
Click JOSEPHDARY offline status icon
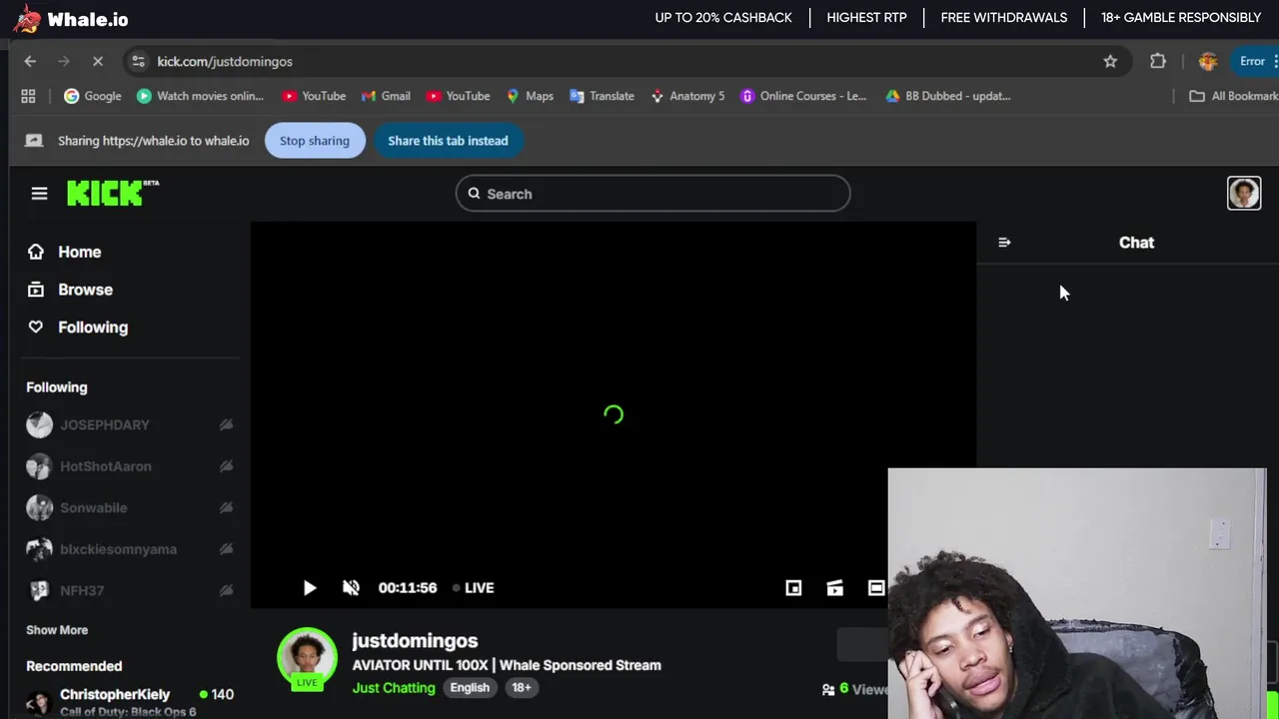click(x=226, y=424)
